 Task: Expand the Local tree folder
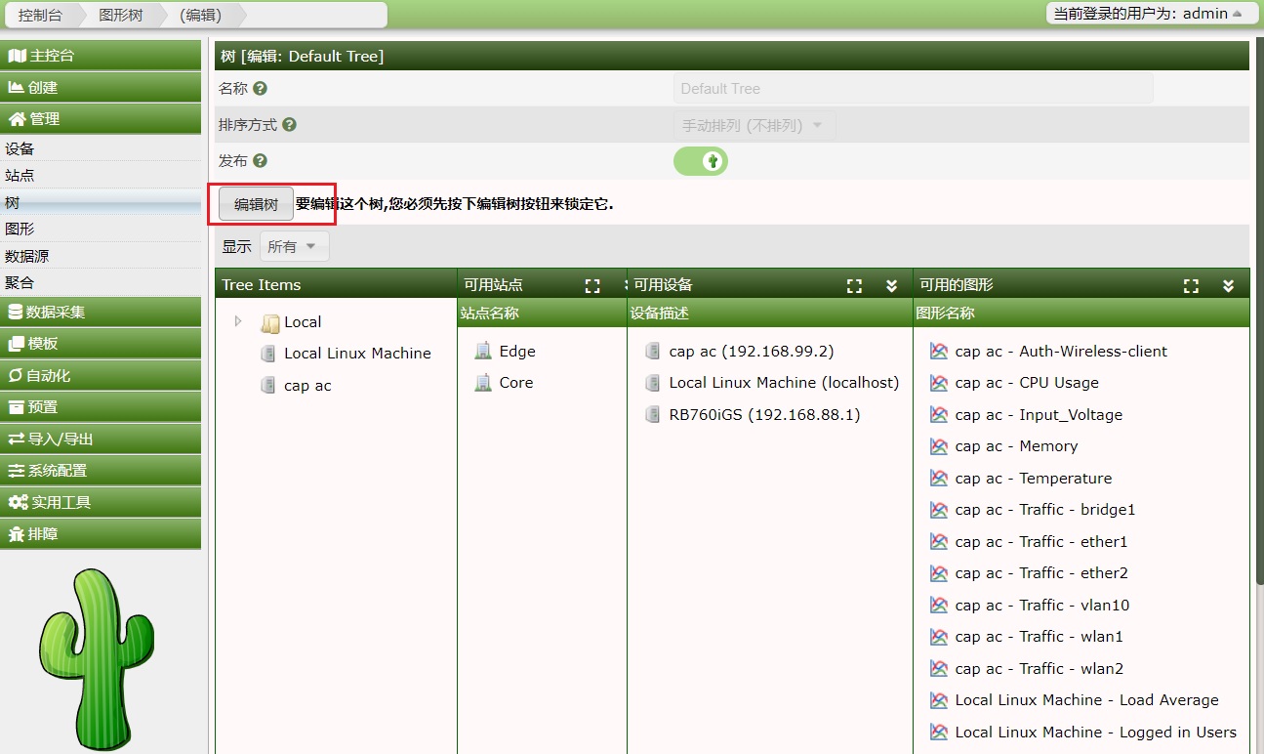[237, 321]
